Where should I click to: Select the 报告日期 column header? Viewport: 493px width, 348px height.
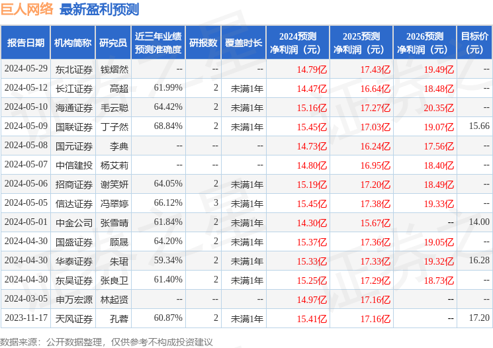(x=25, y=43)
